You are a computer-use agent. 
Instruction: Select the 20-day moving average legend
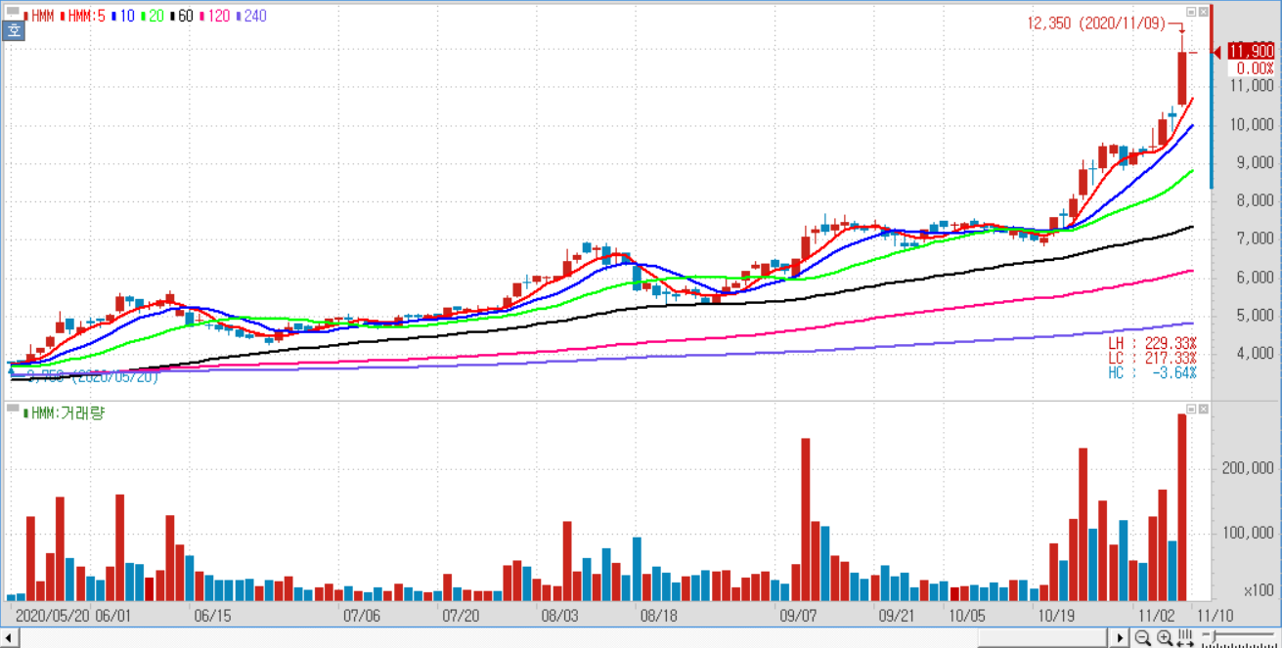click(x=152, y=17)
